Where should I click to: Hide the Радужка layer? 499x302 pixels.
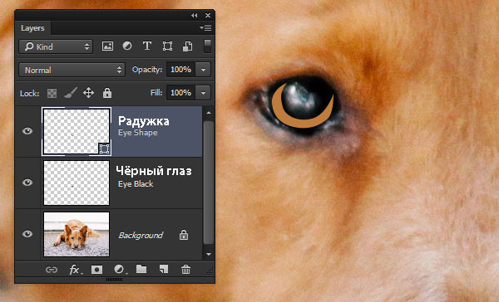click(x=27, y=131)
